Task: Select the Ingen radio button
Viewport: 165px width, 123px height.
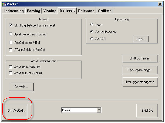Action: 92,24
